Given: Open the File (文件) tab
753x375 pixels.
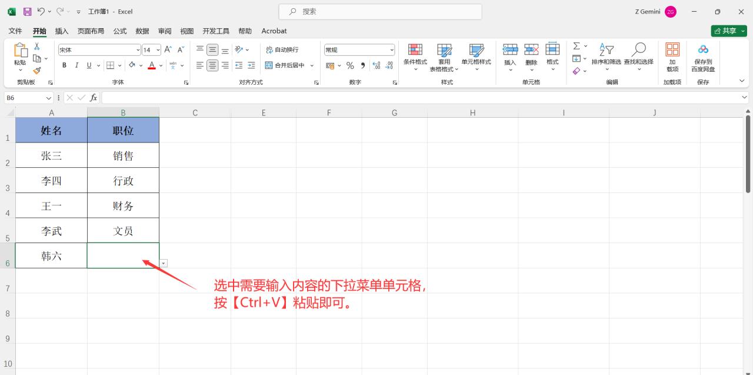Looking at the screenshot, I should click(15, 31).
